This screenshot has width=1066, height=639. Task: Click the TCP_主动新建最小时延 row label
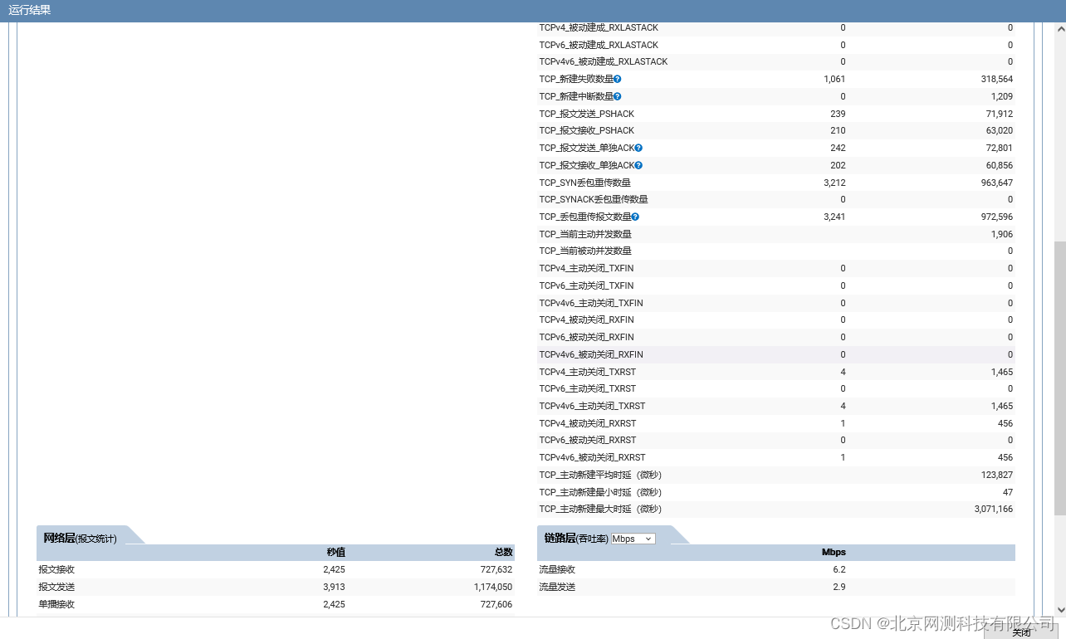[600, 492]
